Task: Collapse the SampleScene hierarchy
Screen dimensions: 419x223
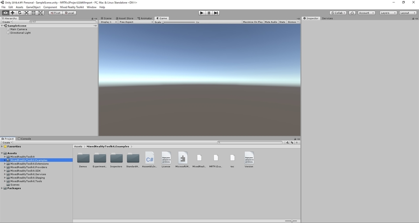Action: [x=2, y=26]
